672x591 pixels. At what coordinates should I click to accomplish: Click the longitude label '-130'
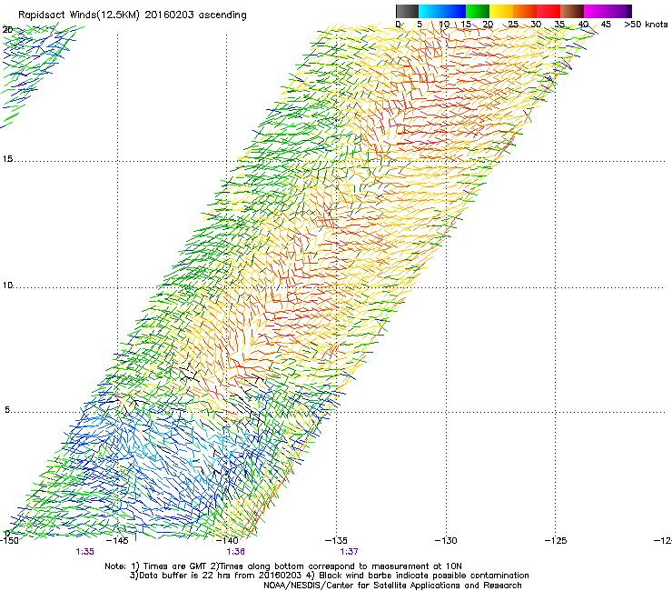(446, 540)
